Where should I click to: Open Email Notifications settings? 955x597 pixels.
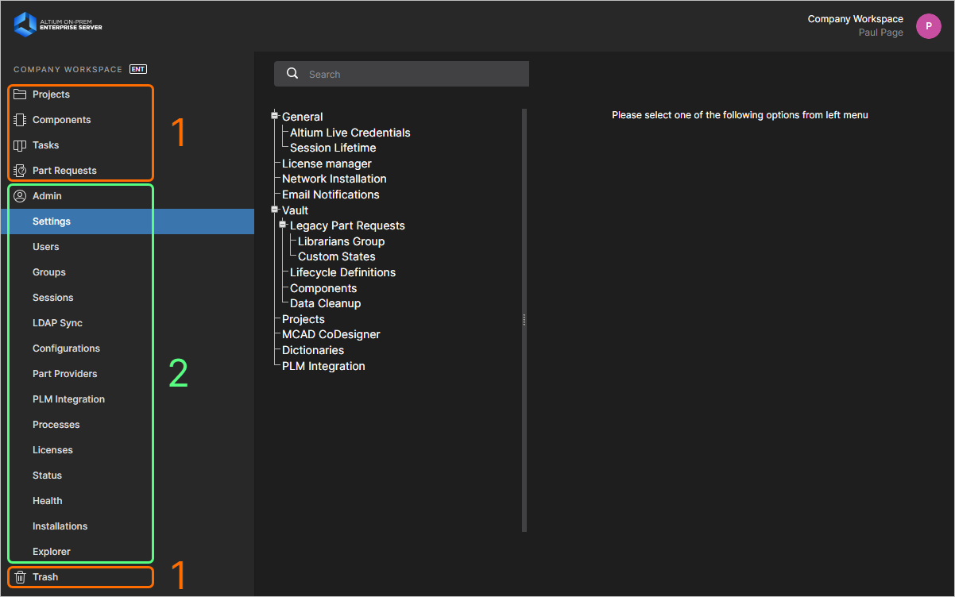tap(331, 195)
